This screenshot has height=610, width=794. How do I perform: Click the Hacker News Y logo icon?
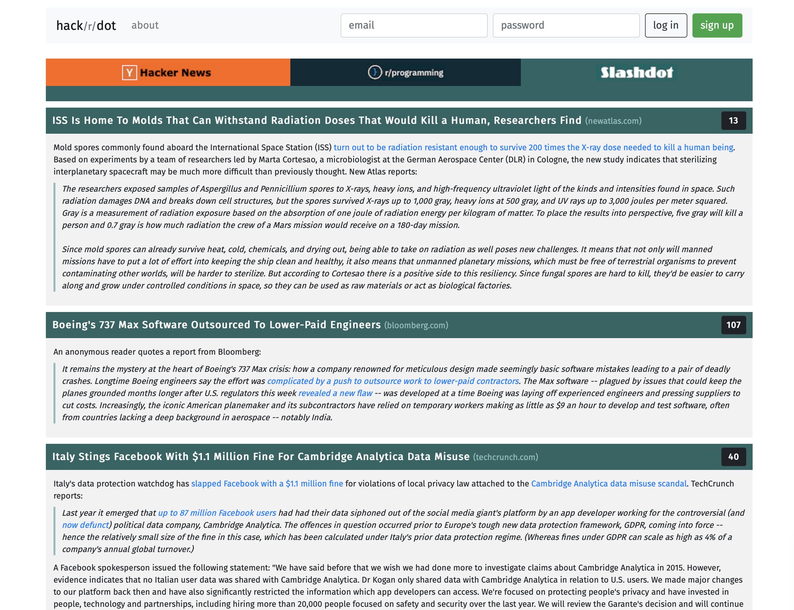point(129,73)
